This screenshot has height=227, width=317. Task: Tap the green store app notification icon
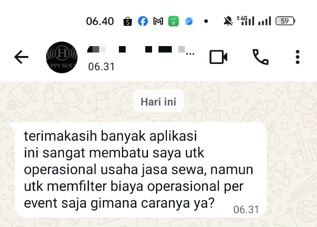(173, 21)
